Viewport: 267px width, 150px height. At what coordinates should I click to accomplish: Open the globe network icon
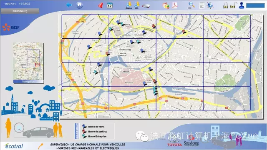coord(210,5)
